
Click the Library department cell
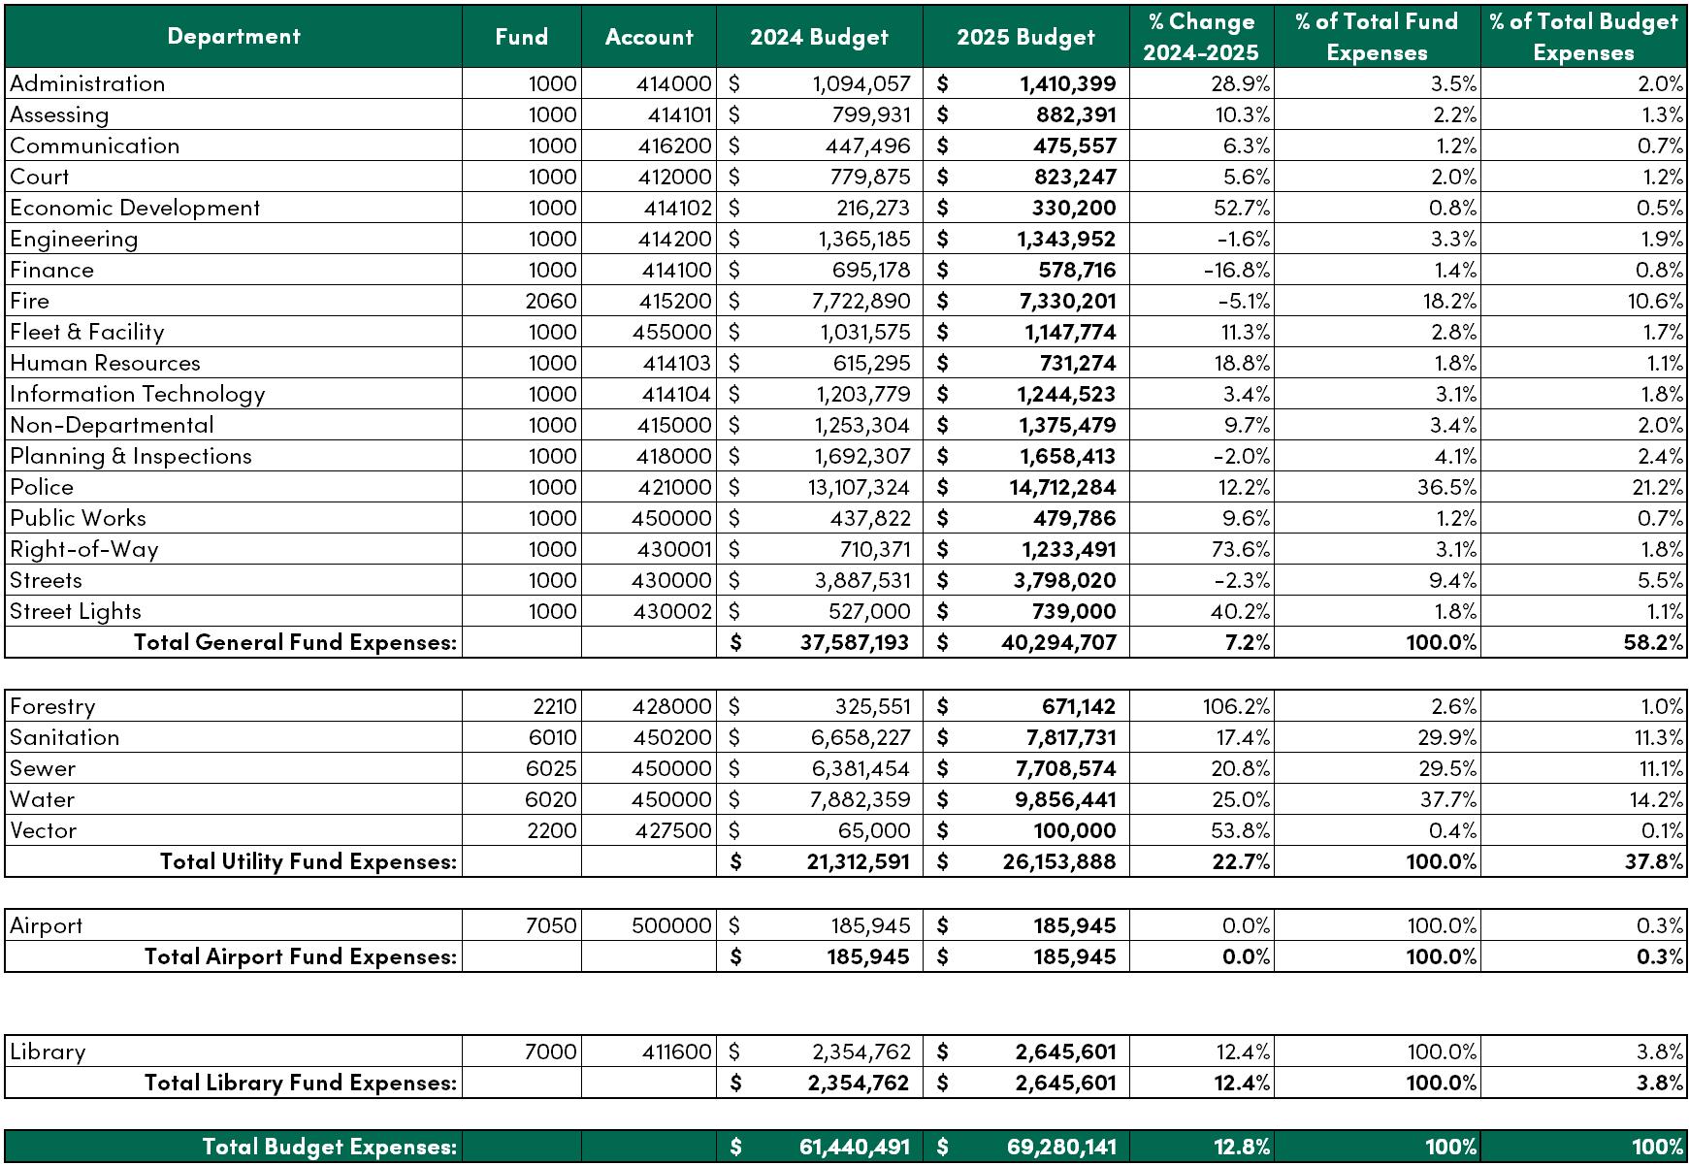click(234, 1052)
